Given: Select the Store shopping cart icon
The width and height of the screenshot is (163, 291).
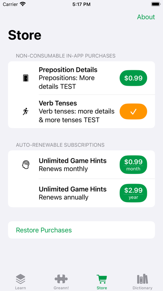Looking at the screenshot, I should tap(102, 279).
